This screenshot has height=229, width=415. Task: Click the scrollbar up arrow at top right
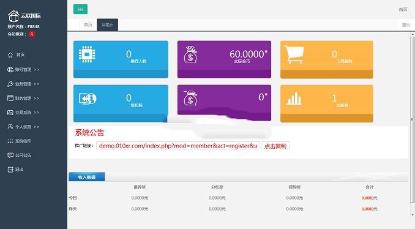(413, 35)
